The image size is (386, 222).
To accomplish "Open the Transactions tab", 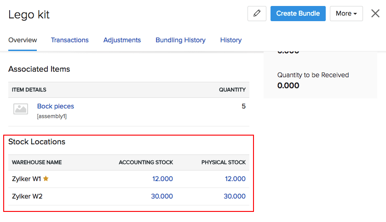I will tap(69, 40).
